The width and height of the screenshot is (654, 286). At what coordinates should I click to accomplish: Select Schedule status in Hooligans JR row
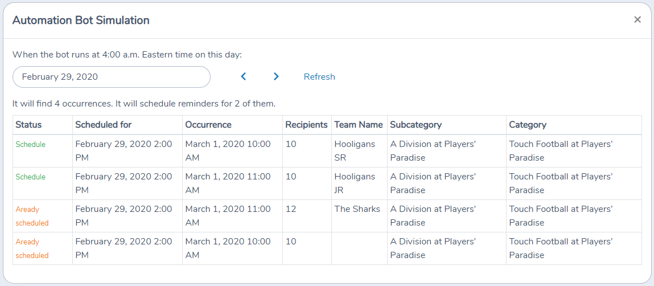(x=30, y=177)
